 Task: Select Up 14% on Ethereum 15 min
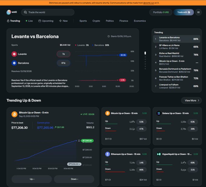[x=141, y=162]
